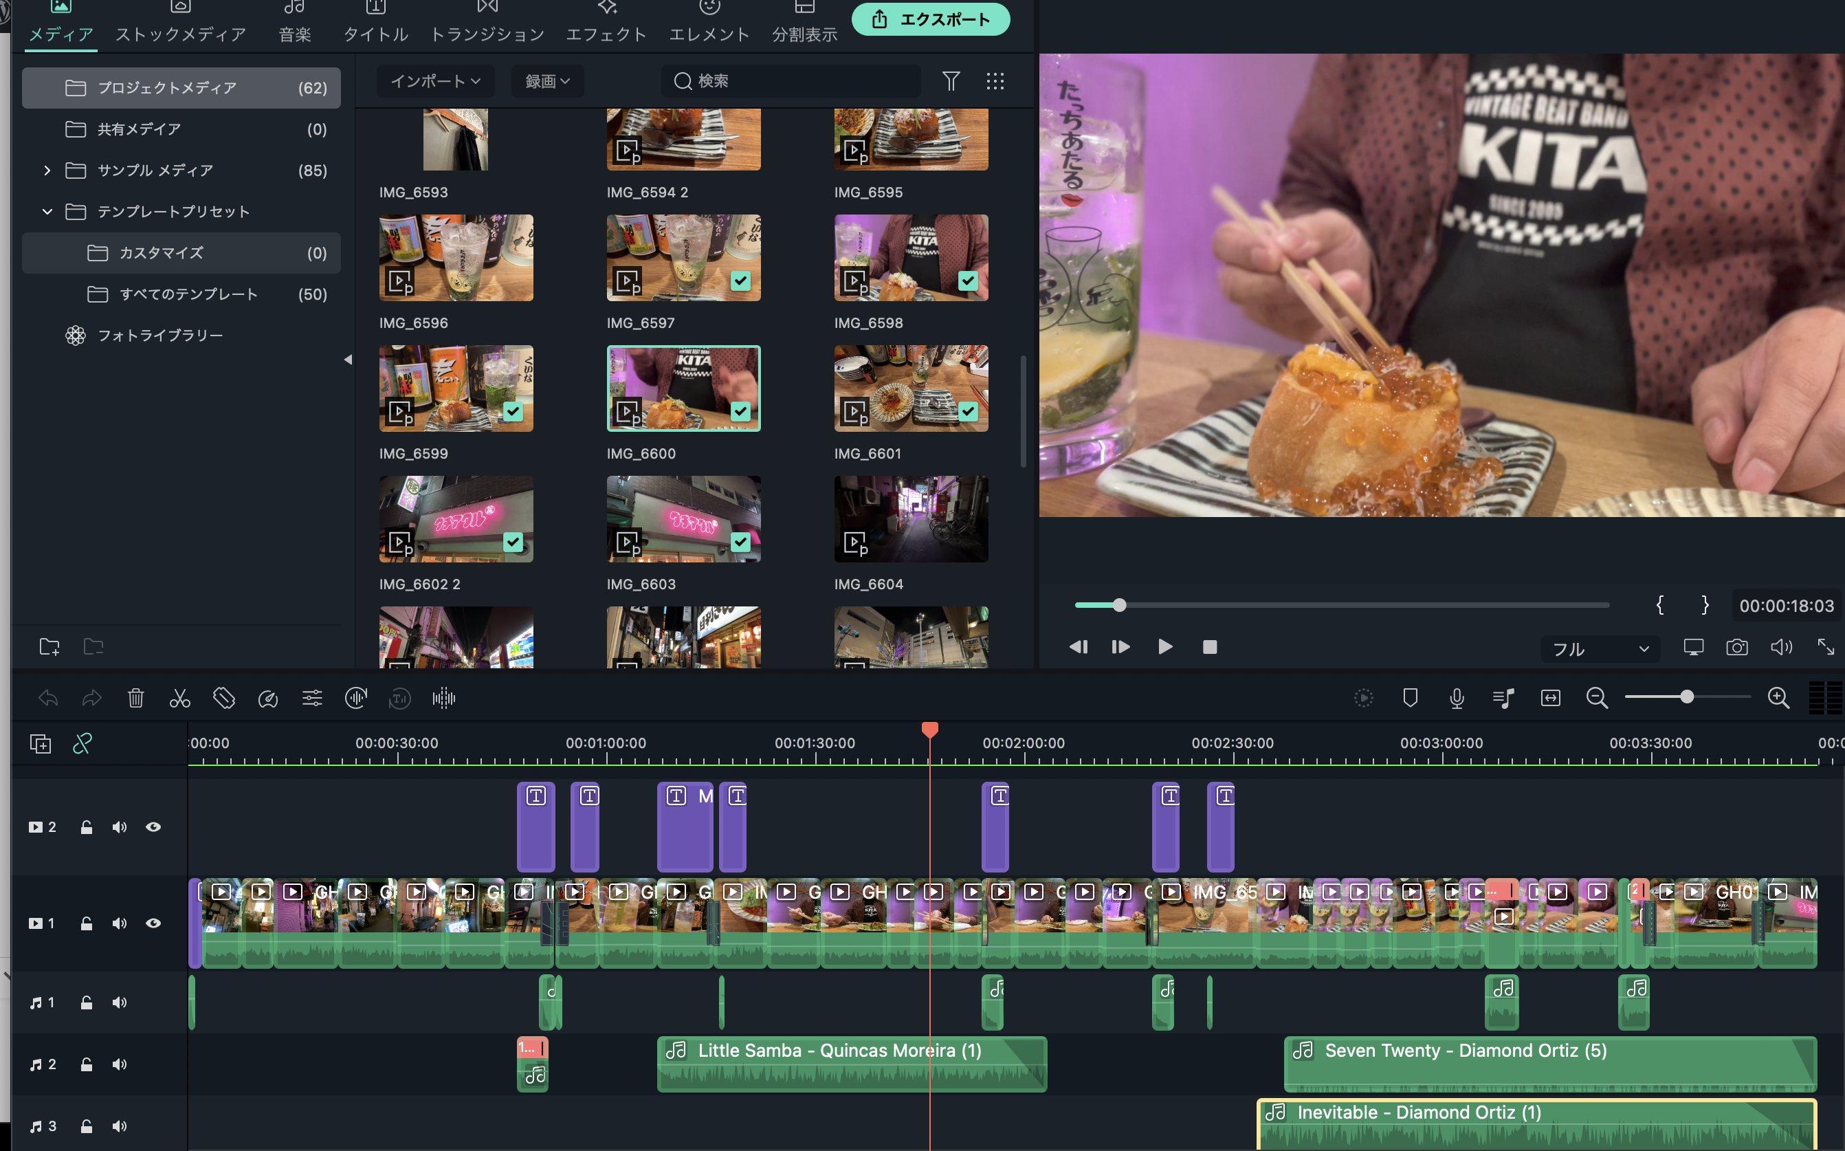Click the zoom-to-fit timeline icon

(1550, 698)
